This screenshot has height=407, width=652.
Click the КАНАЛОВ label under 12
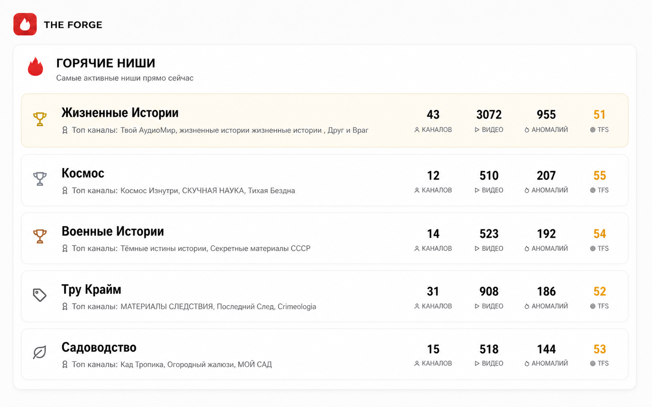437,190
